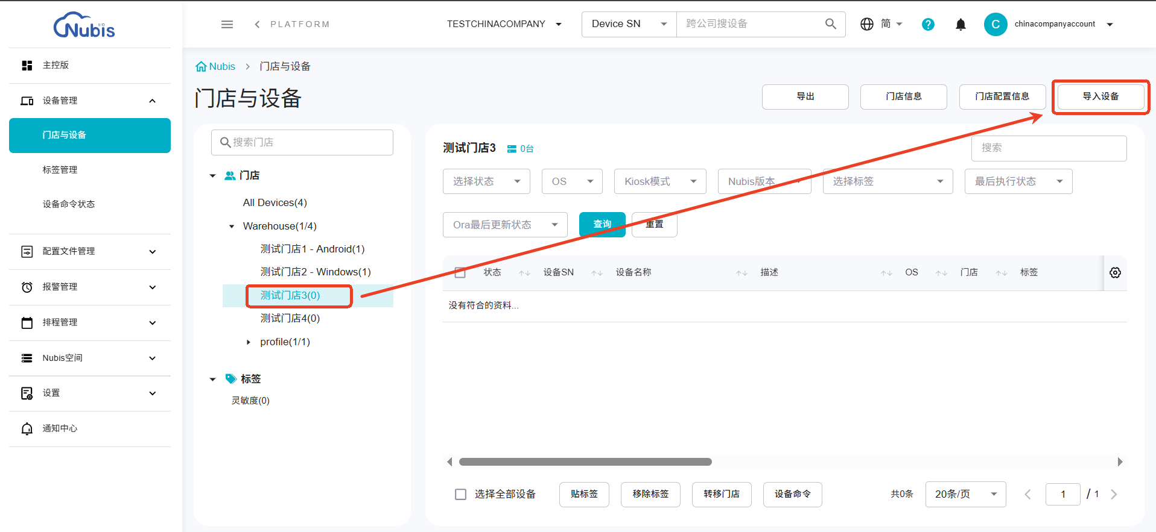Expand 报警管理 sidebar menu
Viewport: 1156px width, 532px height.
coord(90,287)
